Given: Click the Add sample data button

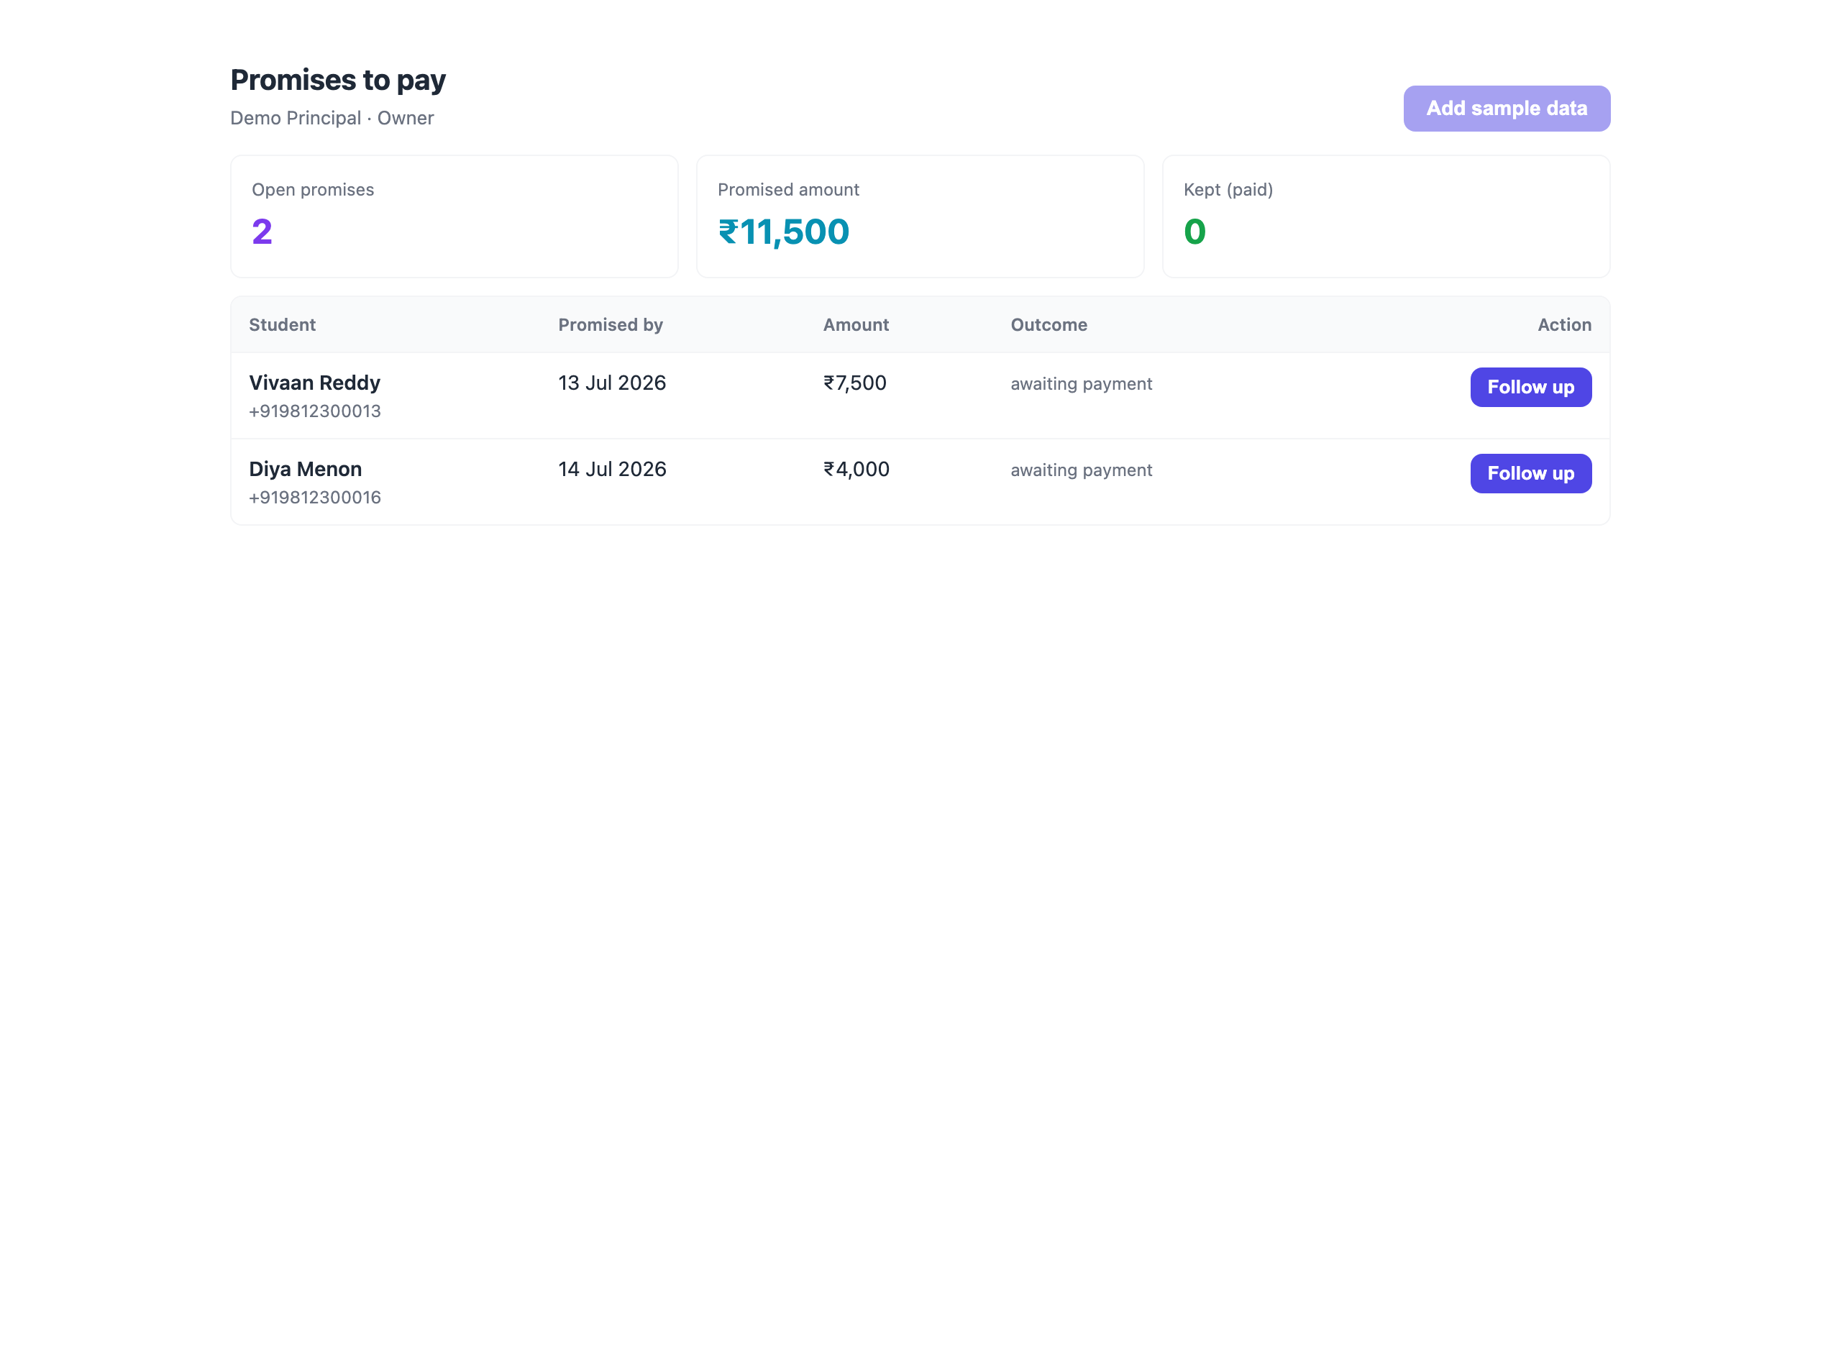Looking at the screenshot, I should pos(1507,108).
